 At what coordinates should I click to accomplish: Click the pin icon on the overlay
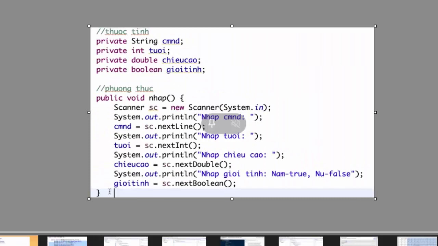click(x=212, y=123)
